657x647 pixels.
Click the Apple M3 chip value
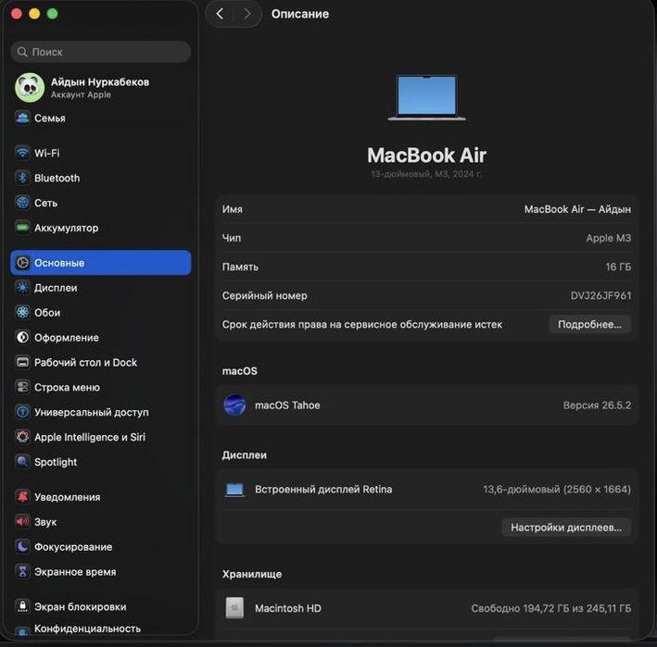(x=609, y=238)
